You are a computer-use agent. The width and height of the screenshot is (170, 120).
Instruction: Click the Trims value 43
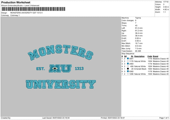pyautogui.click(x=136, y=25)
